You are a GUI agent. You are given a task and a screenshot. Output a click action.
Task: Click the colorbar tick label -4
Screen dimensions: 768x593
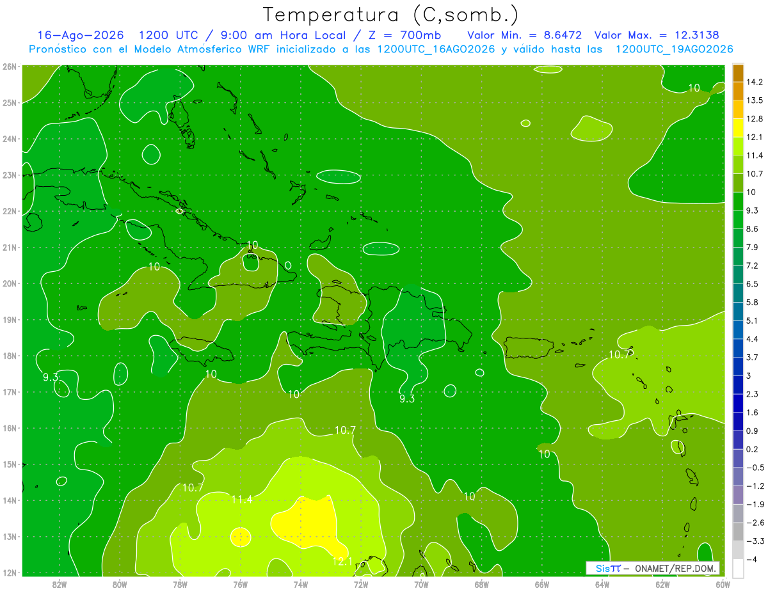coord(751,558)
